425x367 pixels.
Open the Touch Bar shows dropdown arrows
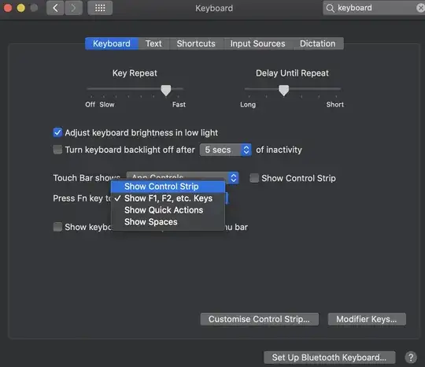click(234, 178)
